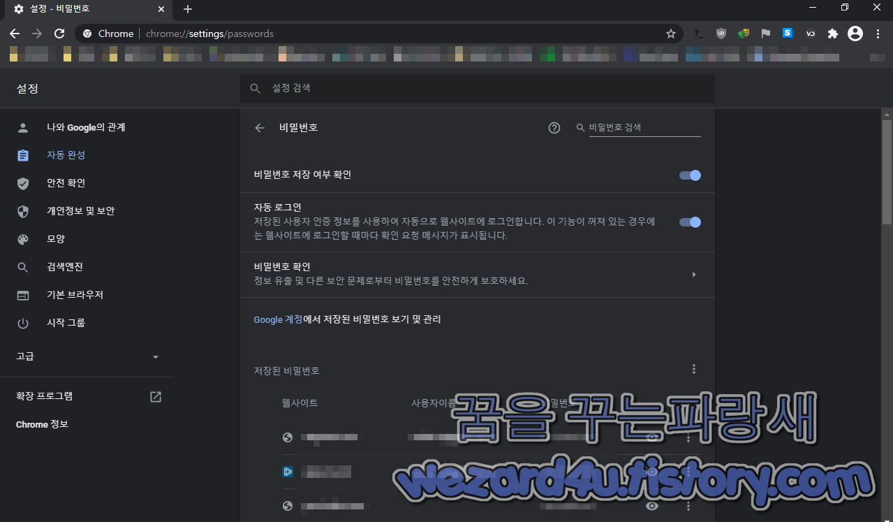This screenshot has height=522, width=893.
Task: Open 모양 settings section
Action: (x=56, y=239)
